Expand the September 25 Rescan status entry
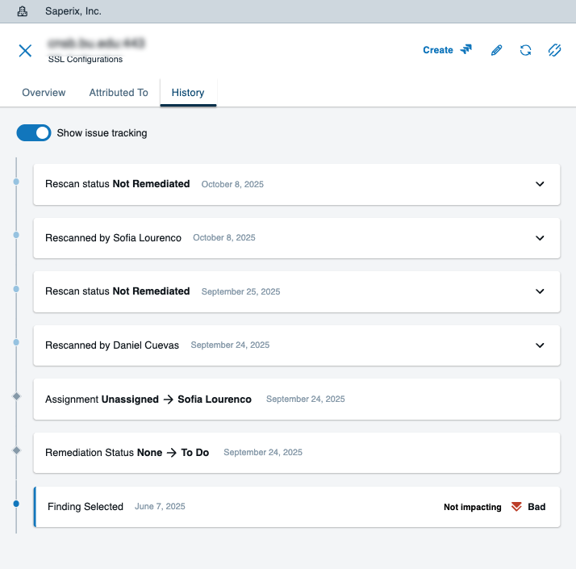Image resolution: width=576 pixels, height=569 pixels. (540, 291)
